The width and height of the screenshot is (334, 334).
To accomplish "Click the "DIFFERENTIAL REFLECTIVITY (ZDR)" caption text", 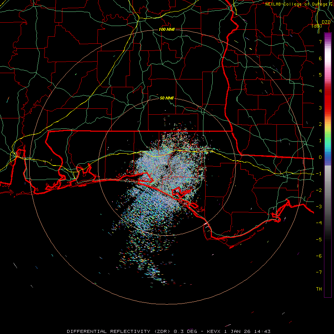I will (x=118, y=331).
